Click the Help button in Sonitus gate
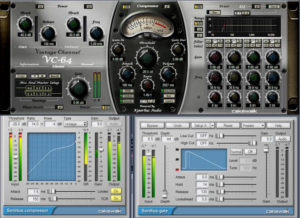 coord(278,126)
